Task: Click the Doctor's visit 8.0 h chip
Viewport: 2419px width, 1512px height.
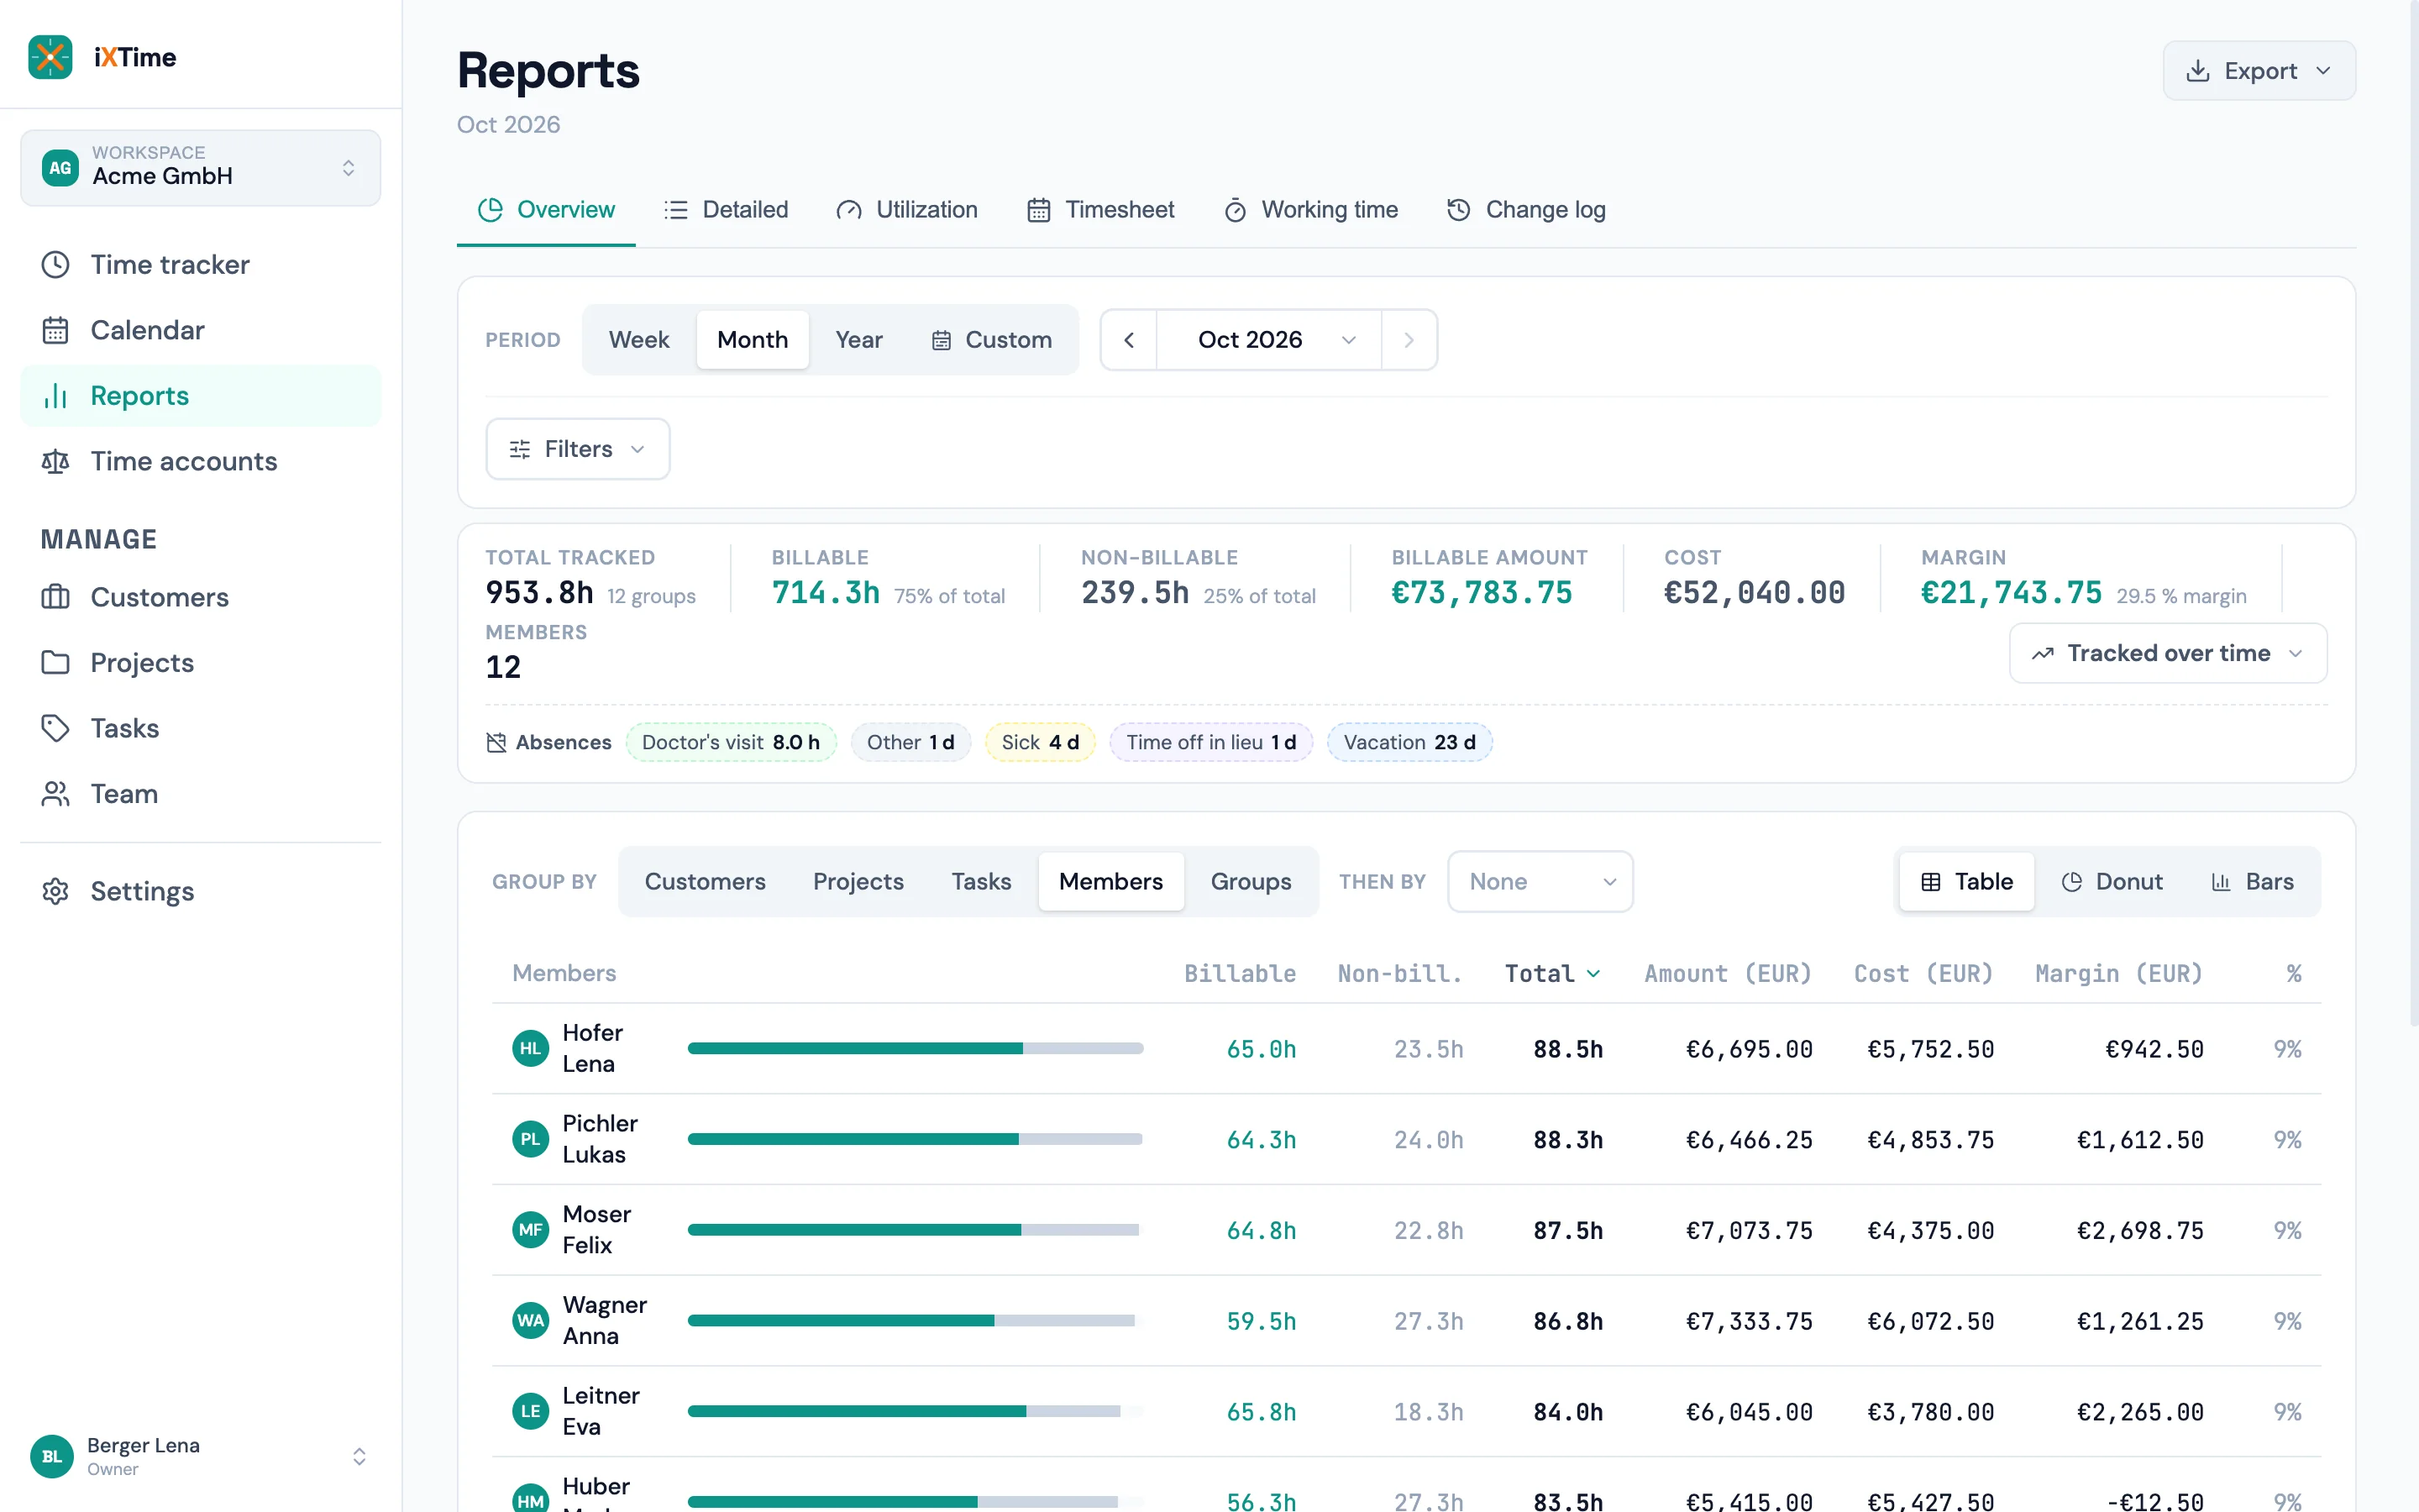Action: point(731,742)
